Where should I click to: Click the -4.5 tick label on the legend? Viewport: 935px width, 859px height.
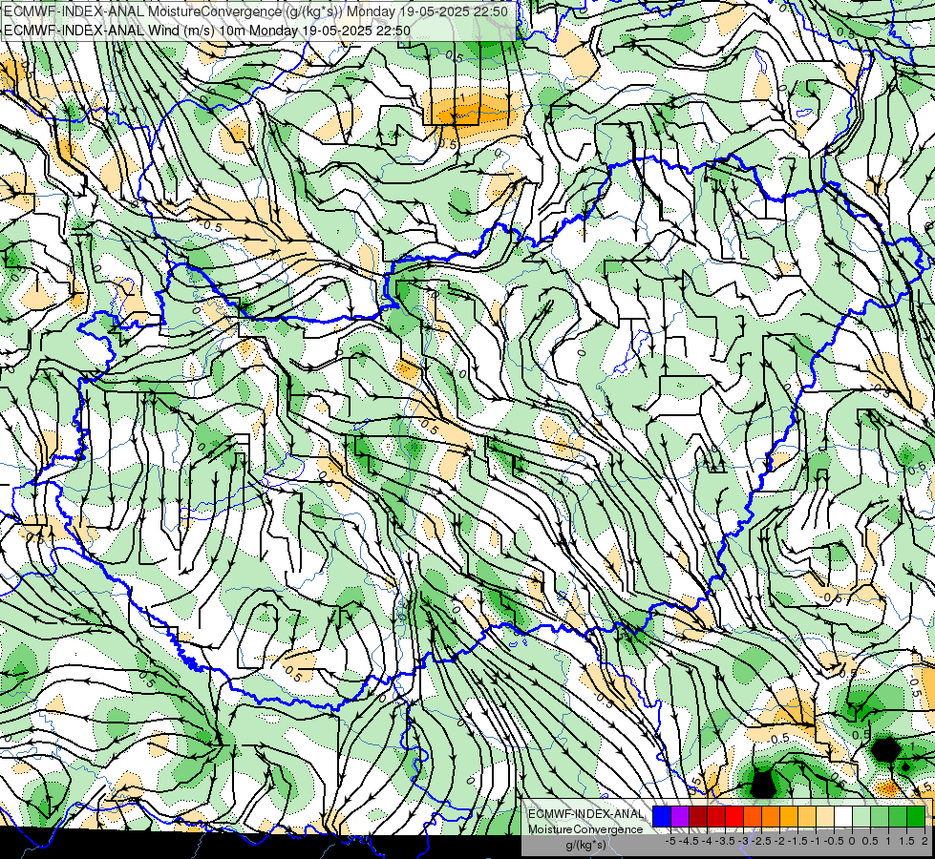pyautogui.click(x=689, y=841)
